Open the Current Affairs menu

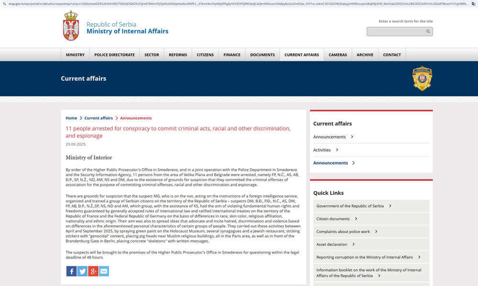302,55
